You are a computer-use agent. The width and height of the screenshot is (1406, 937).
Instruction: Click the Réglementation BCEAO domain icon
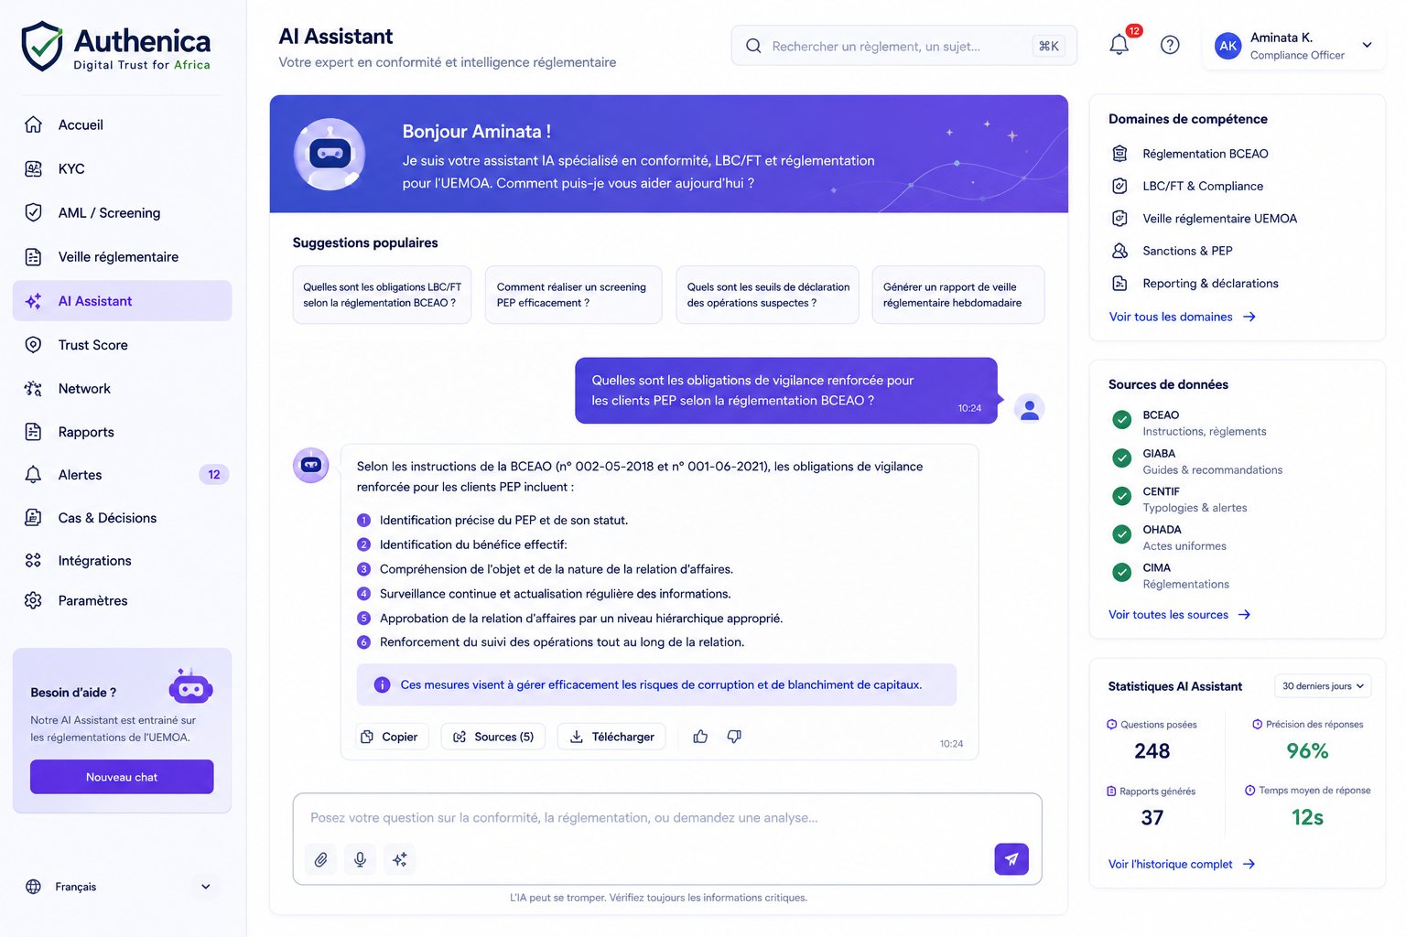1119,154
